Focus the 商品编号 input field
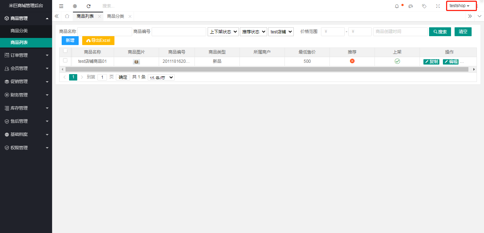The image size is (484, 233). click(179, 32)
